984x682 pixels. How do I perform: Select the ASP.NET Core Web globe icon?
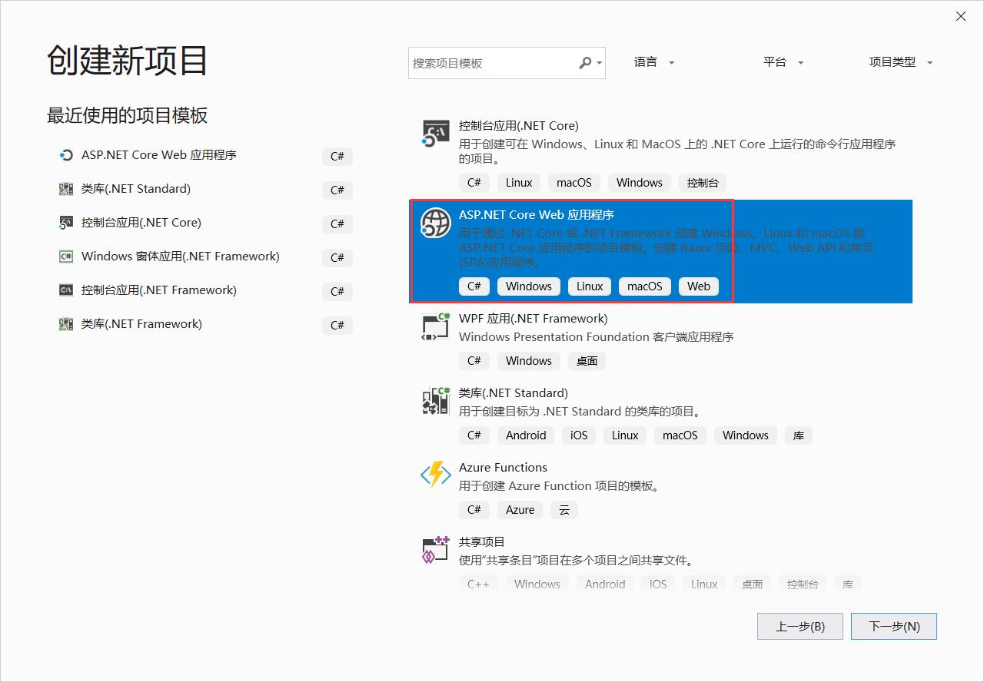click(x=435, y=223)
